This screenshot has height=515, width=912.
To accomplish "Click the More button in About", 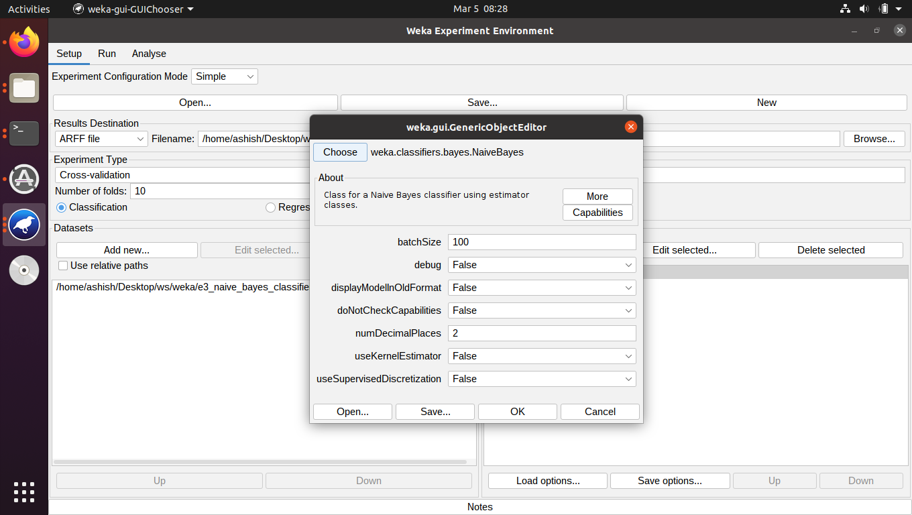I will coord(597,196).
